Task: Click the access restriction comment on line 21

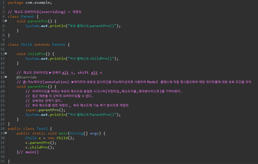Action: pos(59,96)
